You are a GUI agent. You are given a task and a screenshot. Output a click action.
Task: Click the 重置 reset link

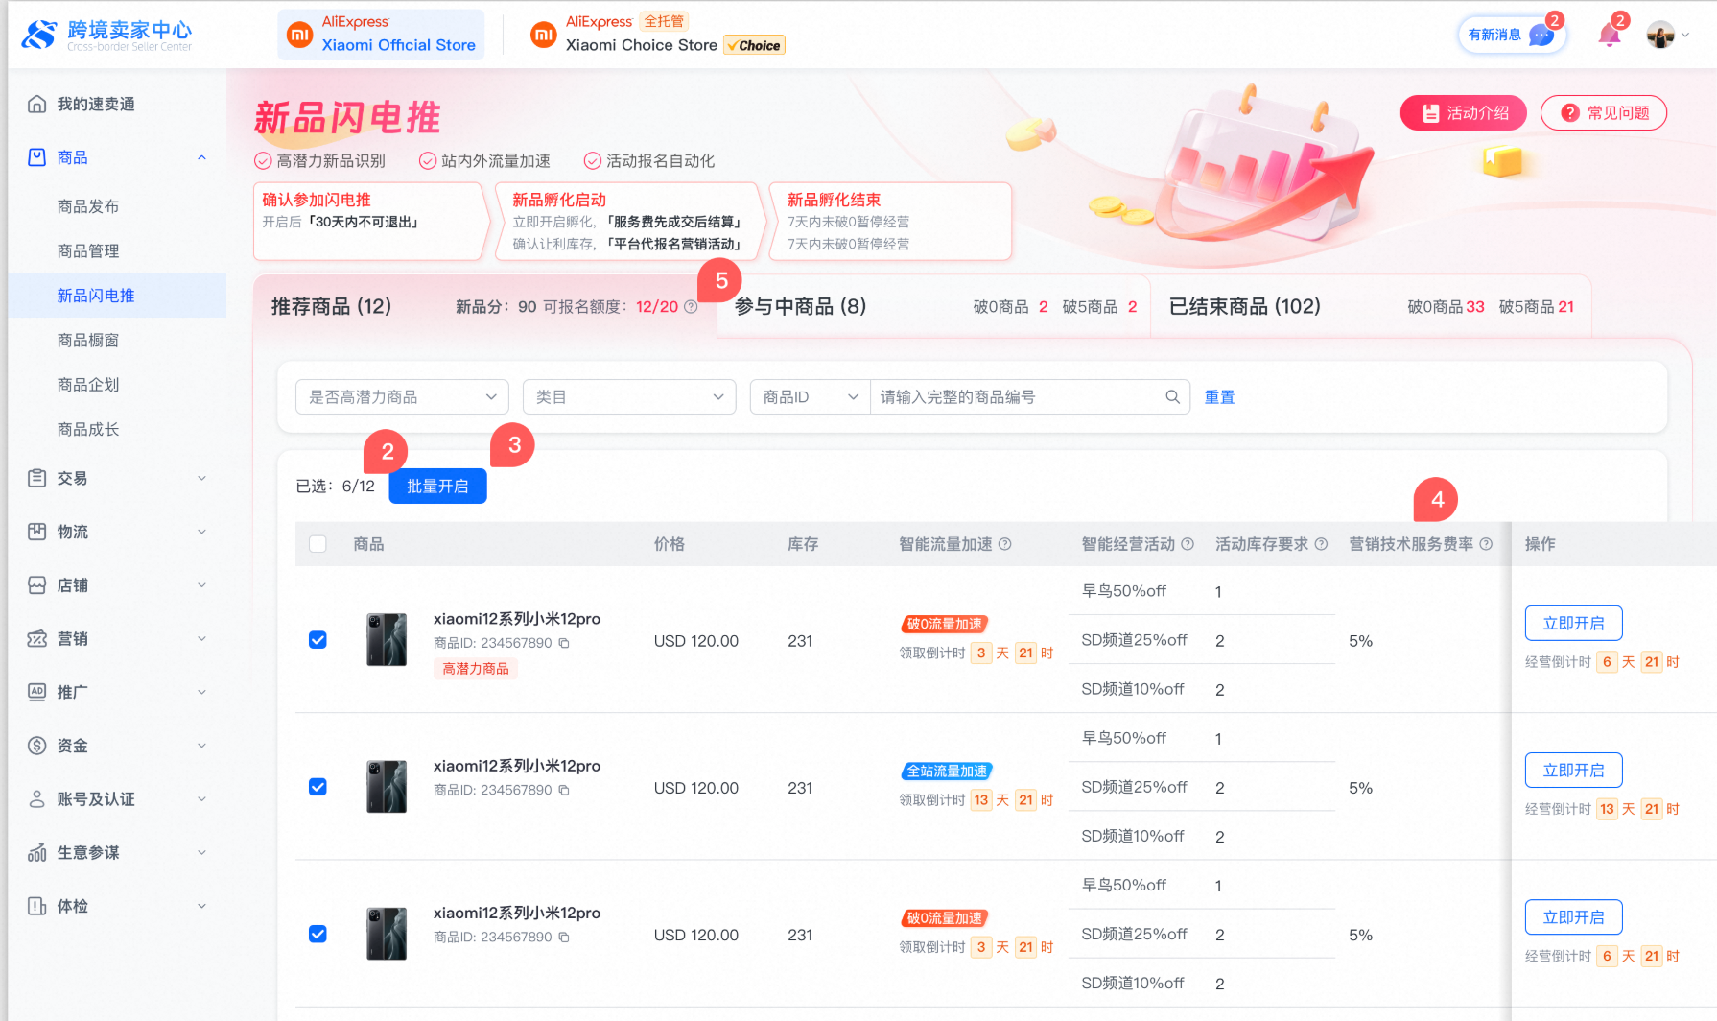pos(1219,397)
